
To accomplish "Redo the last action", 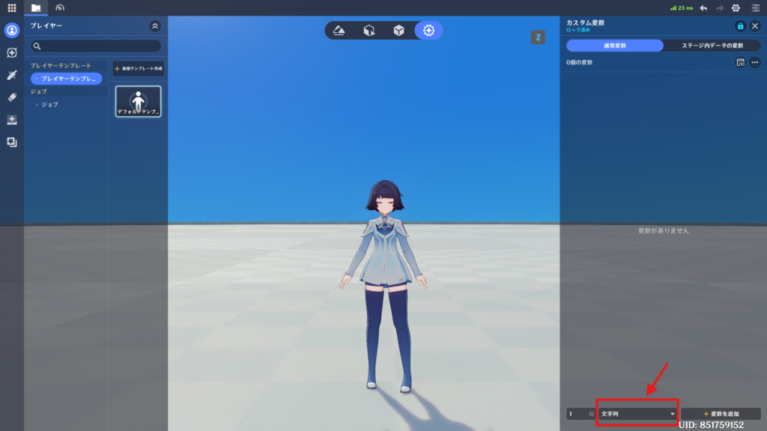I will [720, 8].
